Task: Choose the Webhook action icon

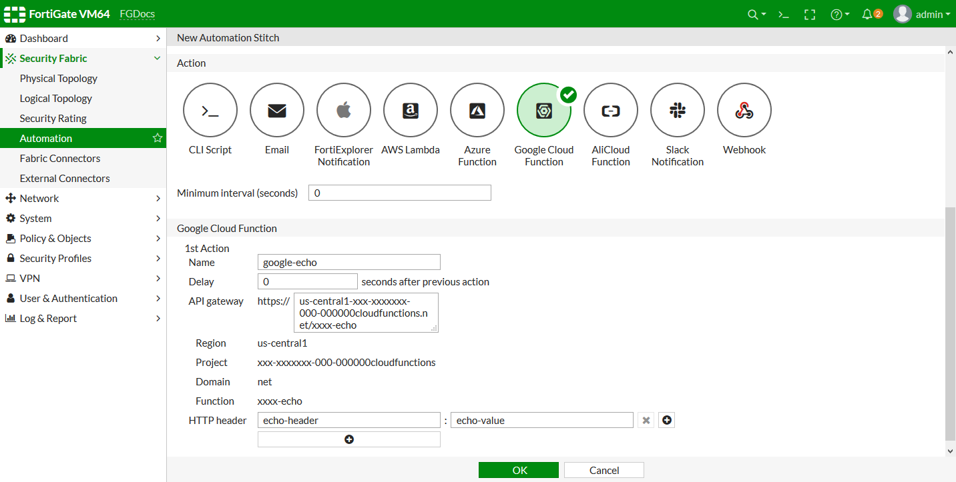Action: 744,111
